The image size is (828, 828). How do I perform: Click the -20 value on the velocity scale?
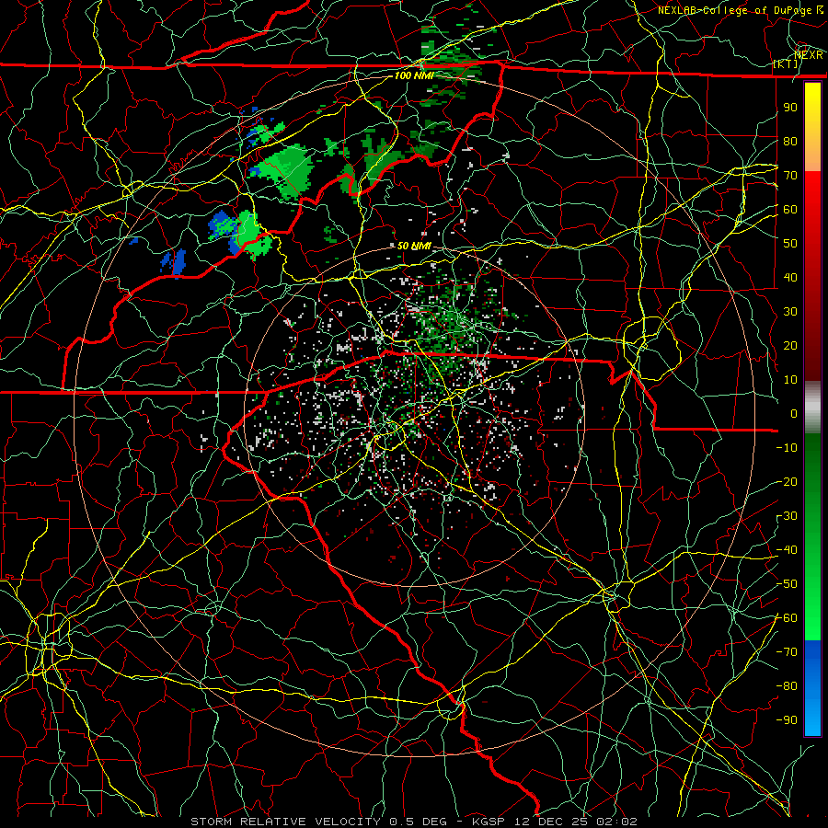[787, 481]
